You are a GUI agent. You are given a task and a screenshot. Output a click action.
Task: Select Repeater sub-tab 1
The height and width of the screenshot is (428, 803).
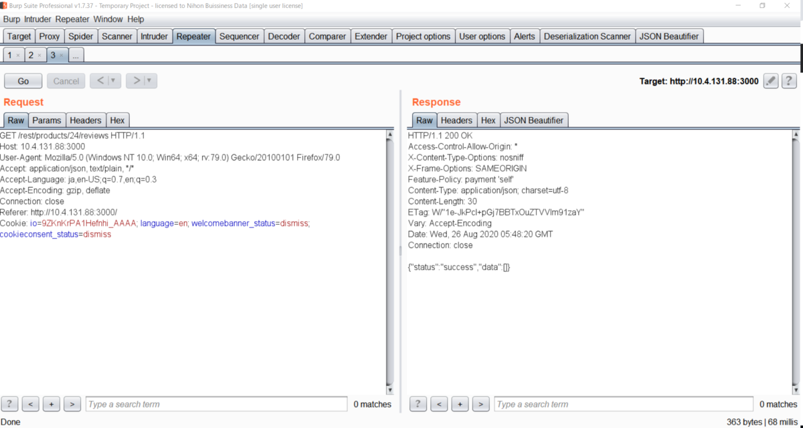click(x=9, y=56)
